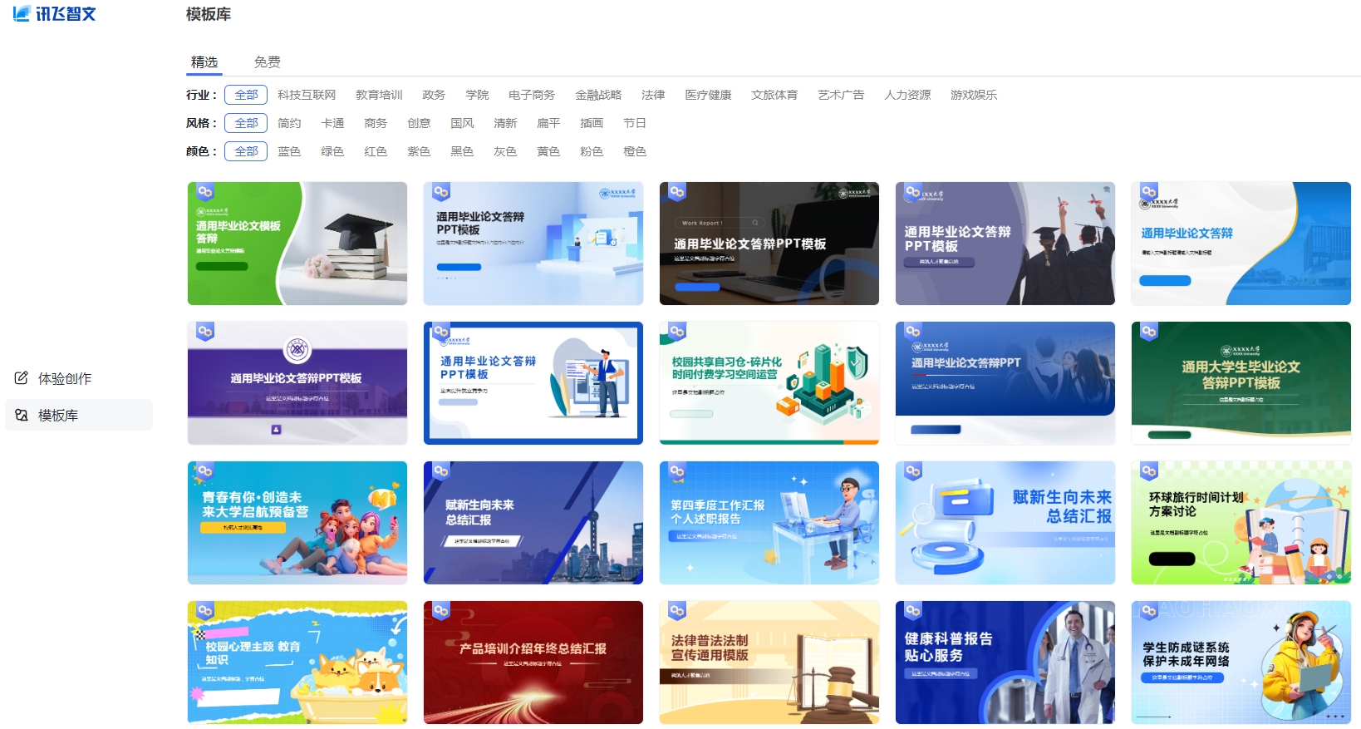Filter style by 插画
1361x729 pixels.
click(592, 123)
